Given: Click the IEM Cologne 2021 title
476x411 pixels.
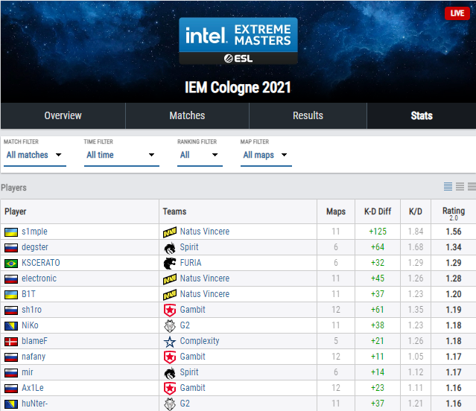Looking at the screenshot, I should [238, 88].
